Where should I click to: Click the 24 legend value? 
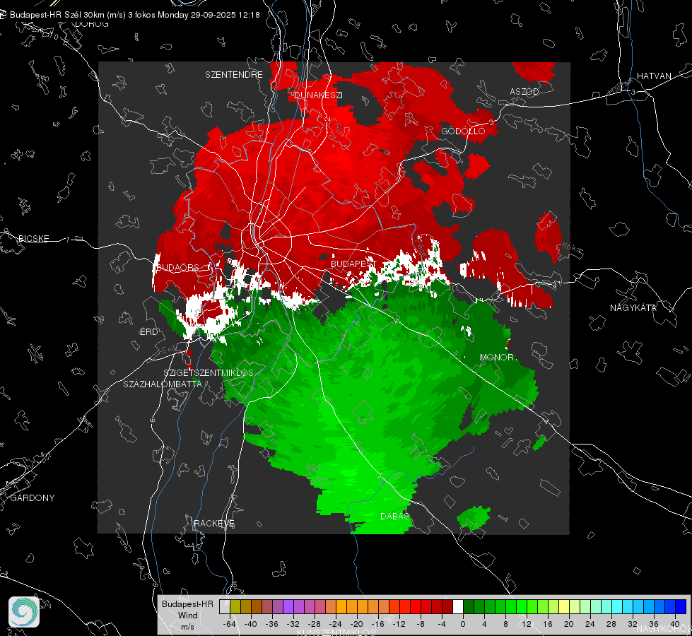(590, 624)
